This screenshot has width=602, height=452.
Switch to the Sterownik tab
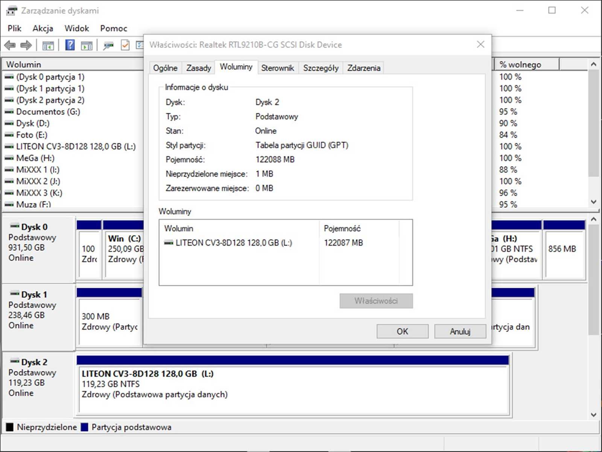pos(278,68)
